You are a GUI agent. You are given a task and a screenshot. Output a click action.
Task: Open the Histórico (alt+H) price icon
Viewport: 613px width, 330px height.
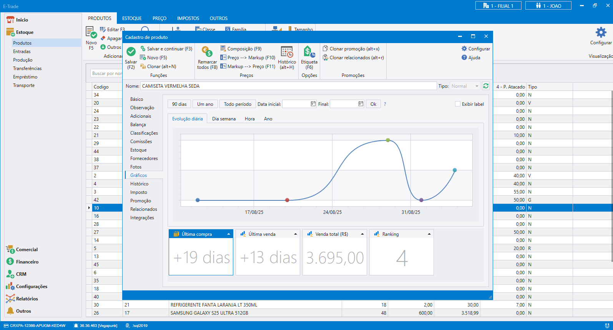click(x=287, y=52)
